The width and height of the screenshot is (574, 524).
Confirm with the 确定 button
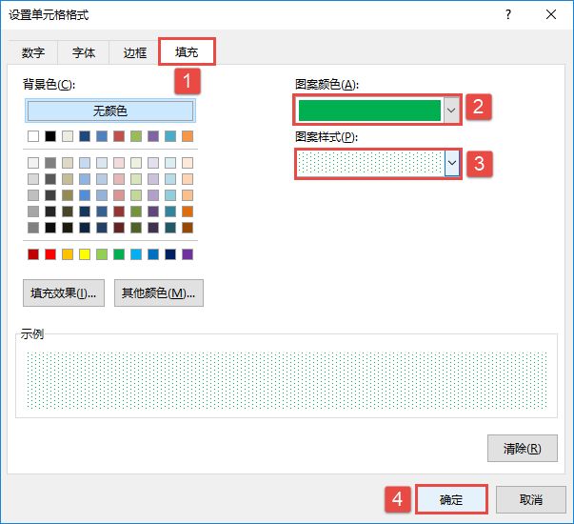(451, 500)
